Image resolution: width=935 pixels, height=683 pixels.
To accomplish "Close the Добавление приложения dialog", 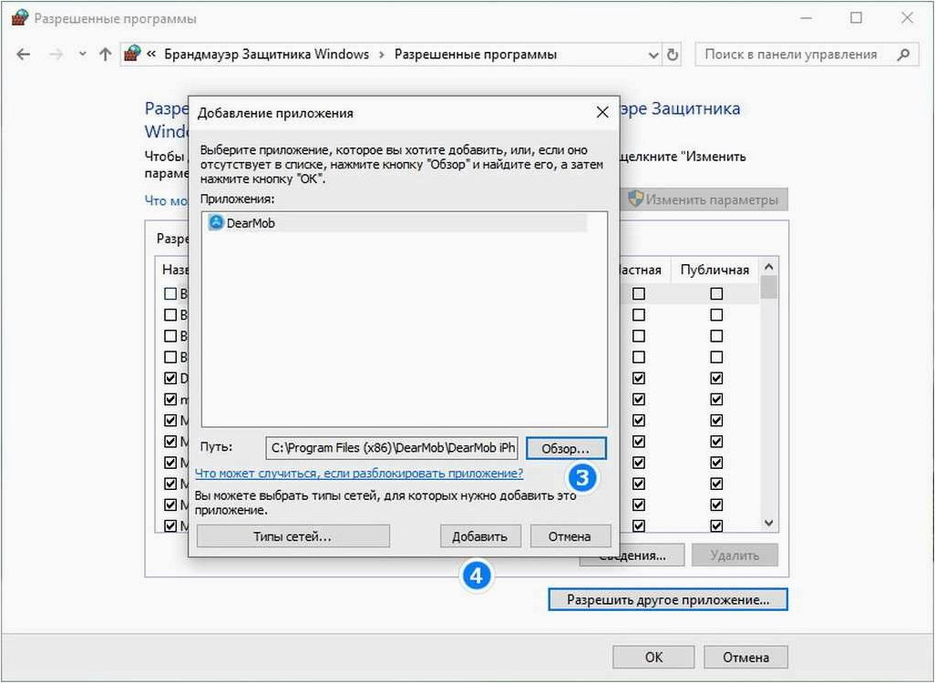I will coord(602,112).
